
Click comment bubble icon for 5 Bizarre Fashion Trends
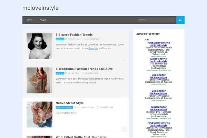[x=85, y=39]
